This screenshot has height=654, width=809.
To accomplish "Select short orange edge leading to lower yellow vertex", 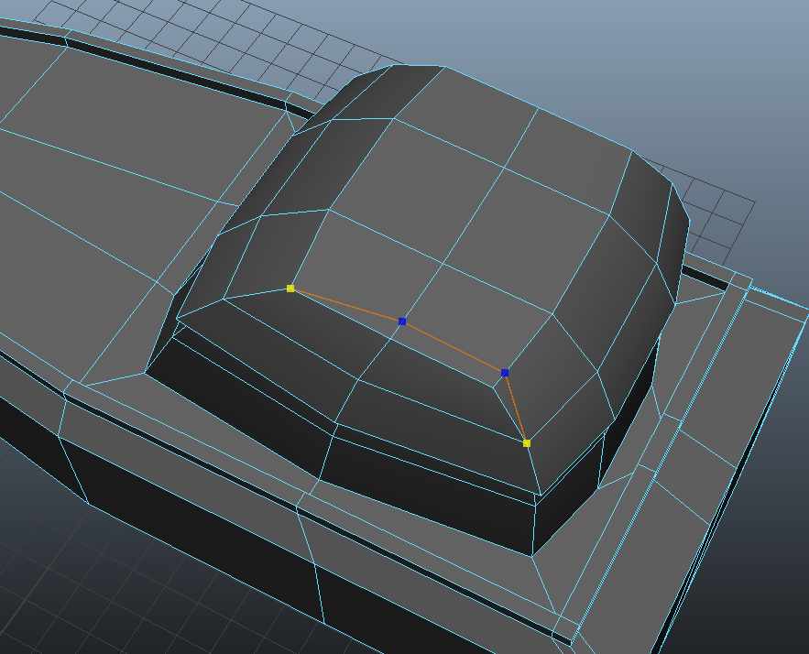I will click(516, 409).
